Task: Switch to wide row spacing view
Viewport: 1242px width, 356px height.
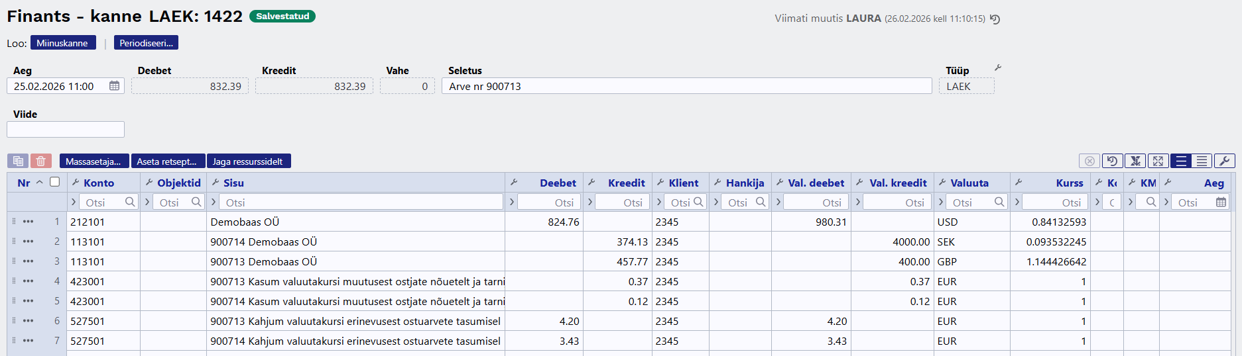Action: (x=1180, y=161)
